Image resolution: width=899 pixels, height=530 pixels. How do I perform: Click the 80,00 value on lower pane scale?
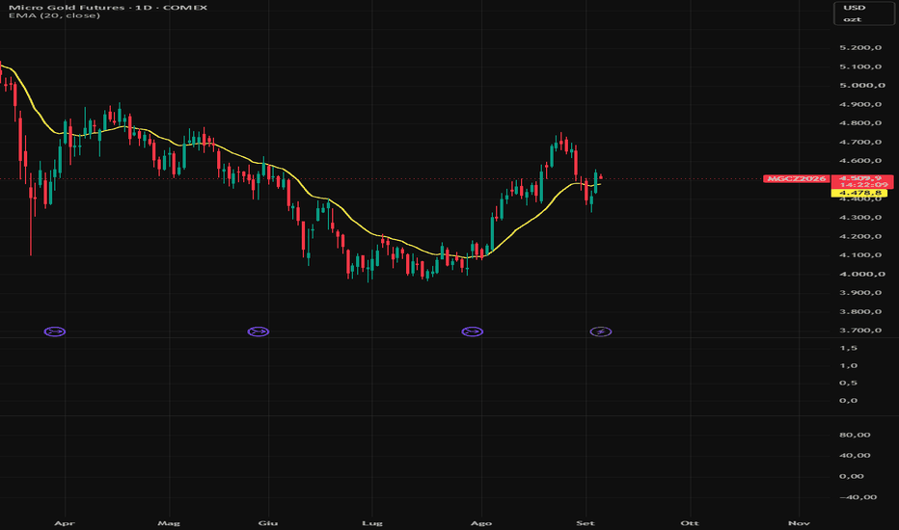(x=855, y=435)
